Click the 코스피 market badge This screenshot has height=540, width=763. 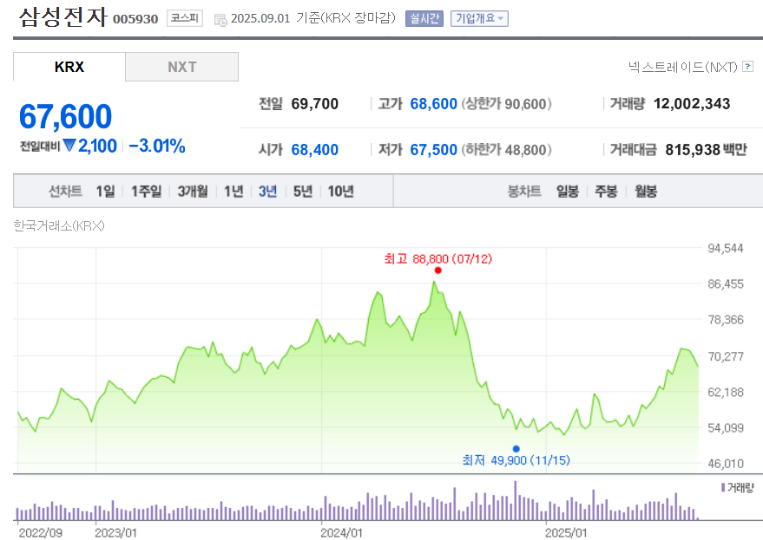(185, 18)
